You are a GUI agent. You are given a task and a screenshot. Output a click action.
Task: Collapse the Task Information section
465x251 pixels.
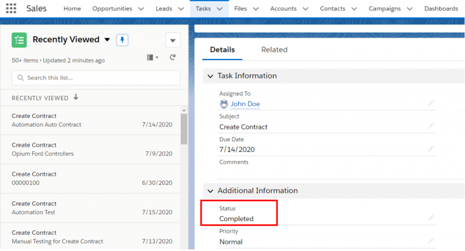211,76
